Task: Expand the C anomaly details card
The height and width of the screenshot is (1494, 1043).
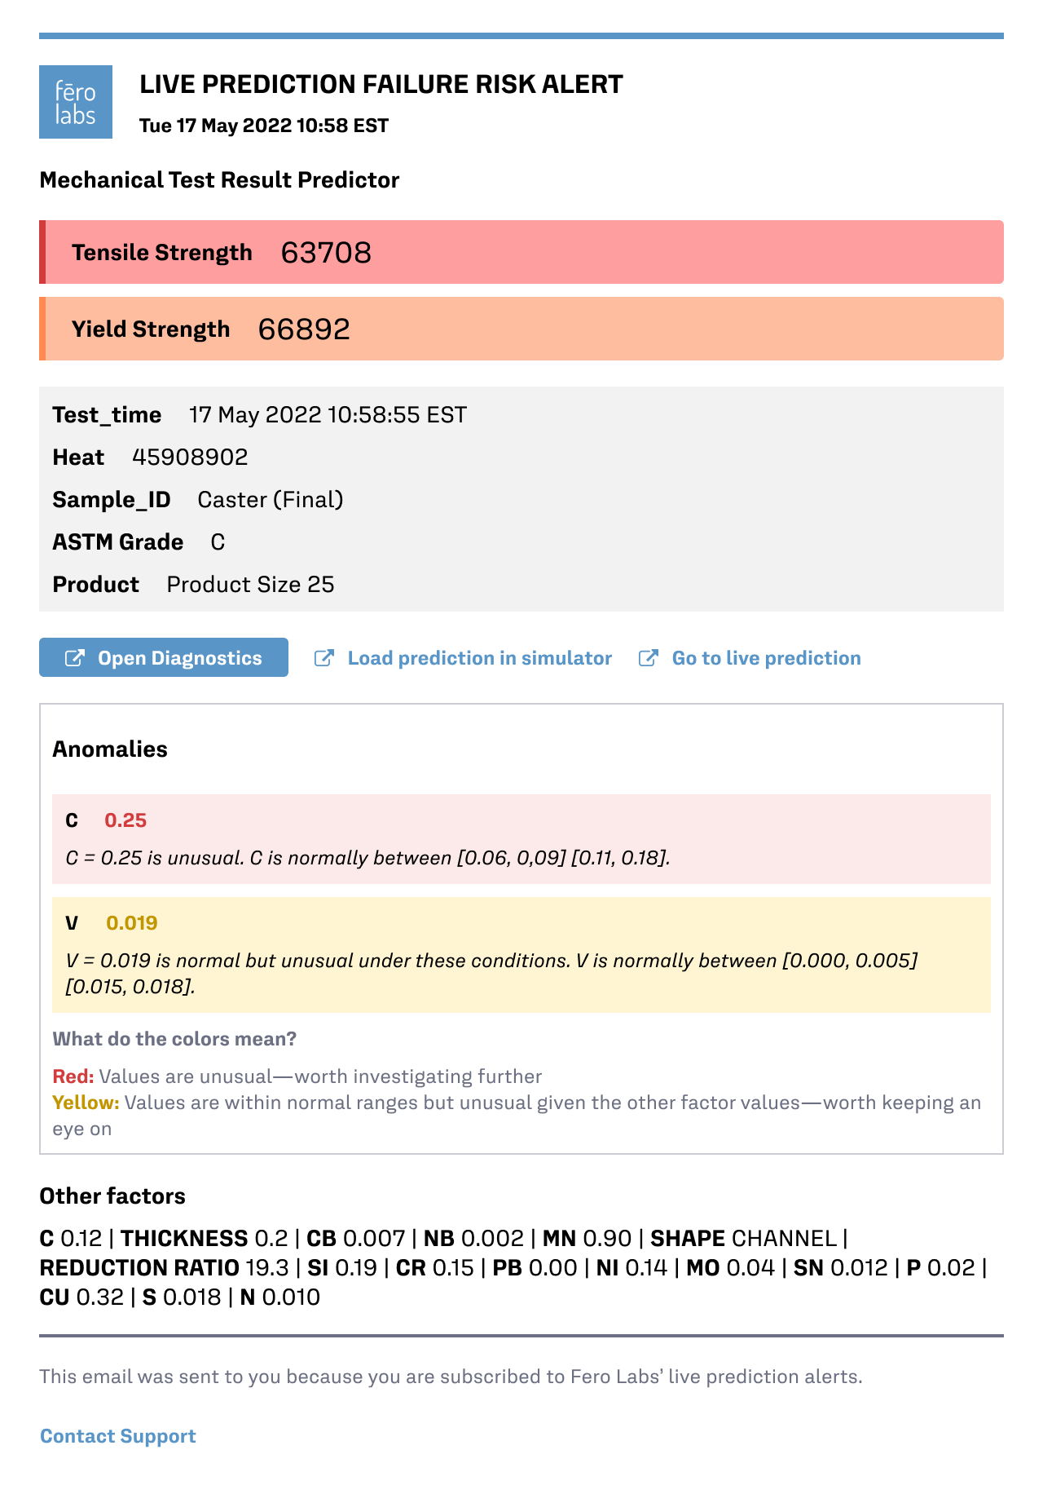Action: click(521, 837)
